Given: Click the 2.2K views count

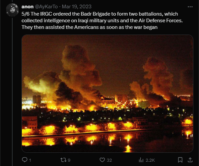Looking at the screenshot, I should tap(150, 160).
